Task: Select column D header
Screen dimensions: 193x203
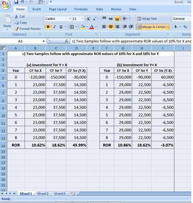Action: [x=76, y=48]
